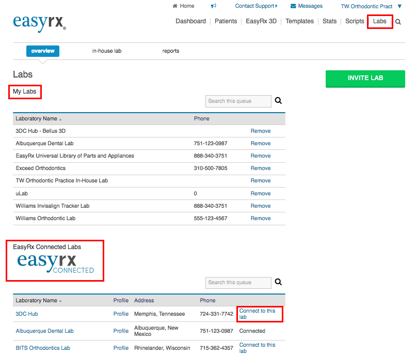416x355 pixels.
Task: Click Williams Orthodontic Lab row name
Action: pyautogui.click(x=45, y=218)
